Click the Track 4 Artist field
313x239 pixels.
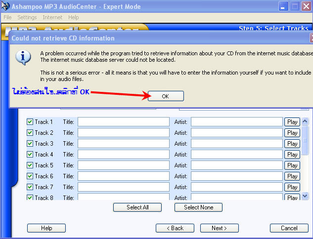tap(237, 154)
